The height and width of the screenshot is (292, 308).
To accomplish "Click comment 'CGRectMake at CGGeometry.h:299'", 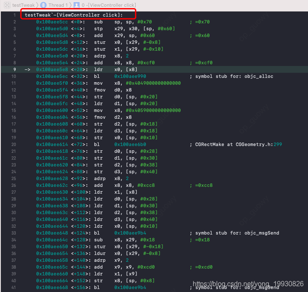I will click(x=239, y=144).
